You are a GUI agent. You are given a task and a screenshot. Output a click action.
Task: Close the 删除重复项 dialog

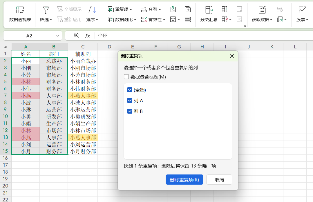[x=232, y=56]
